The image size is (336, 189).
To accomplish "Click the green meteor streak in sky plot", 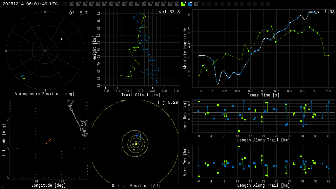I will pos(24,79).
